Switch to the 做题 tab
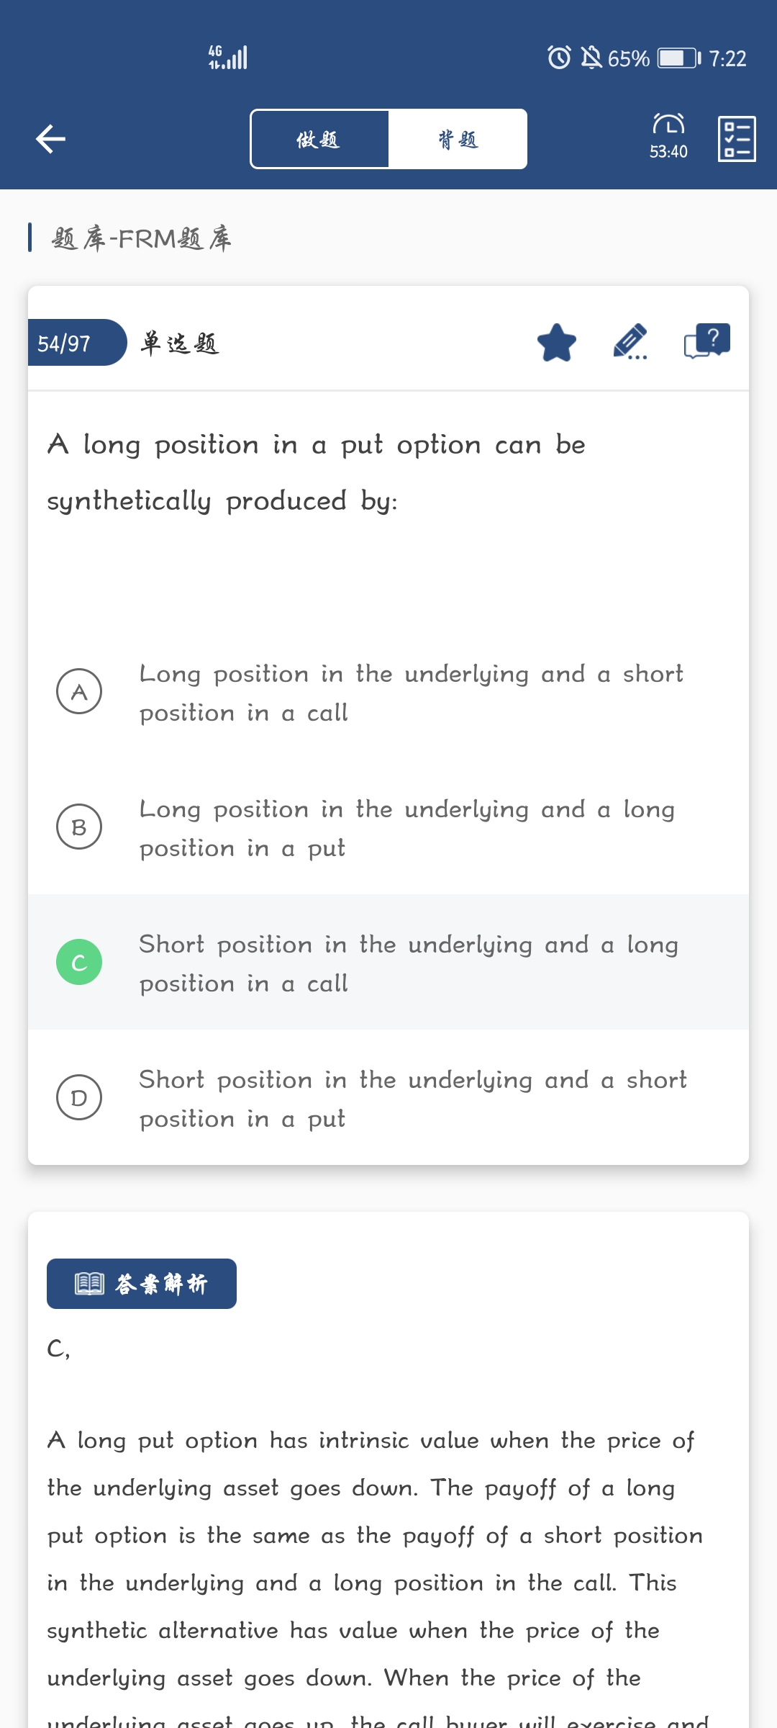777x1728 pixels. (x=319, y=139)
